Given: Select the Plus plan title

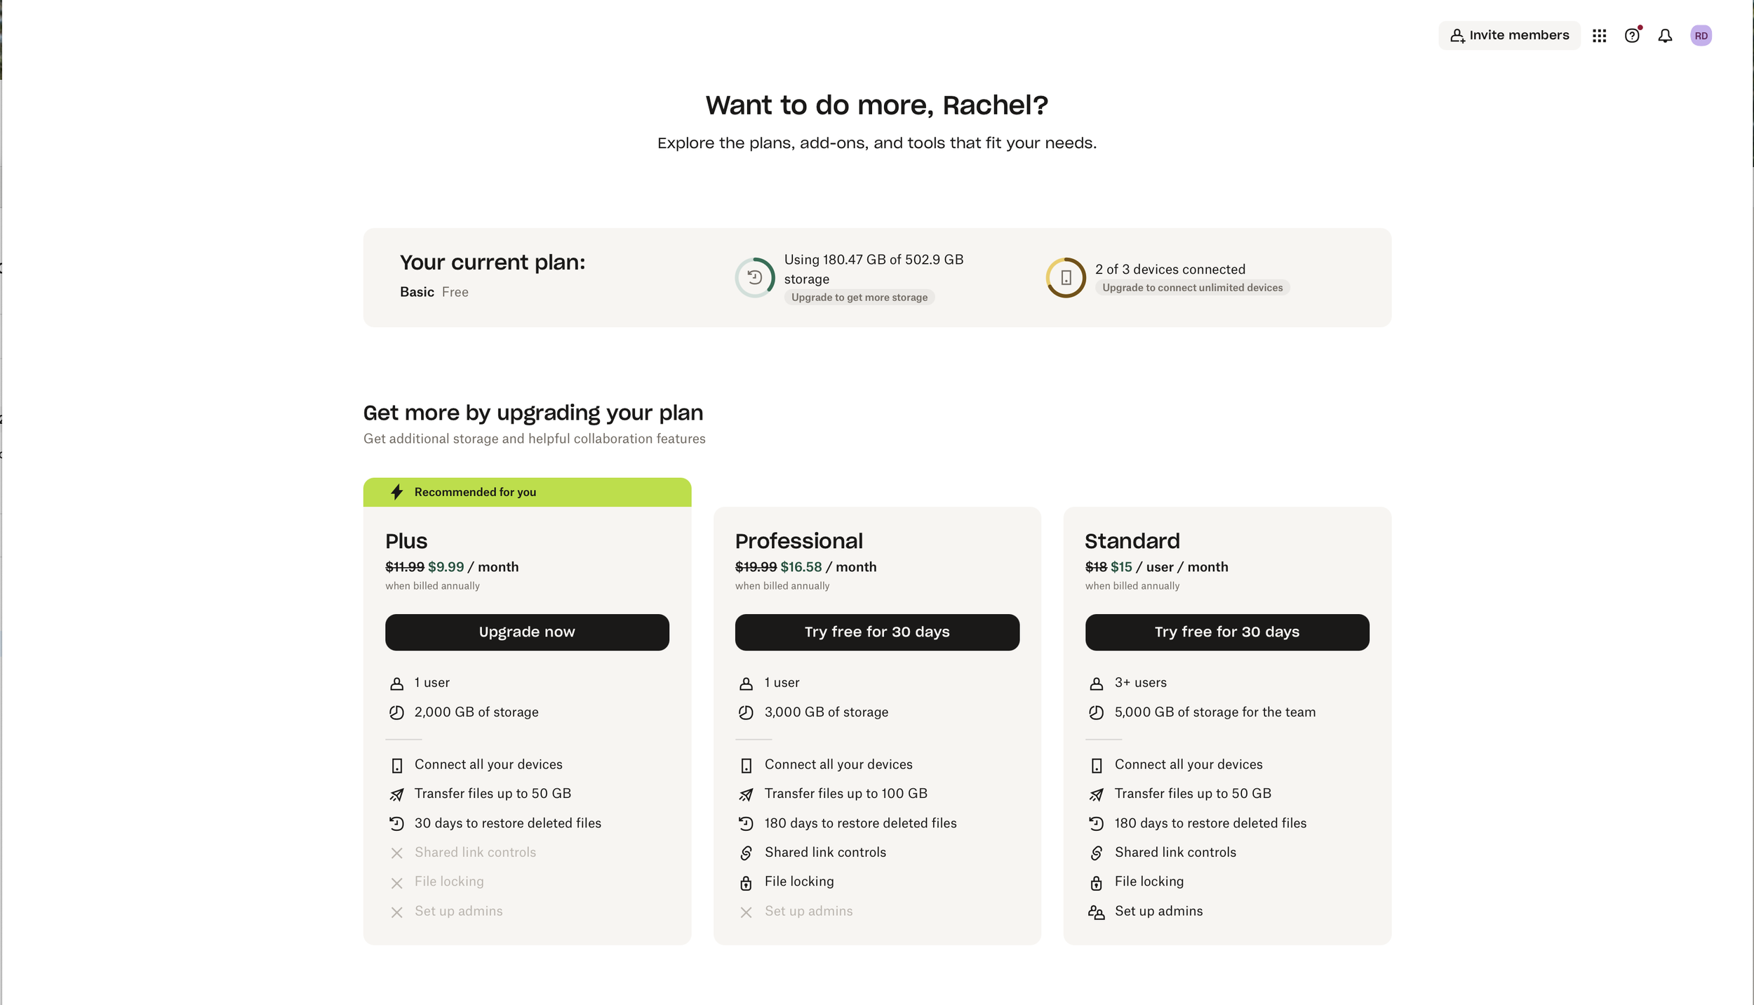Looking at the screenshot, I should 406,541.
